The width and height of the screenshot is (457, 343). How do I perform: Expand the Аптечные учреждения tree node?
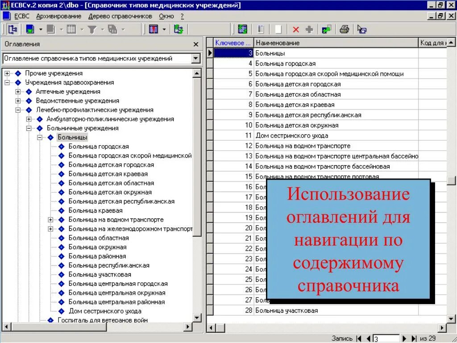click(x=18, y=92)
